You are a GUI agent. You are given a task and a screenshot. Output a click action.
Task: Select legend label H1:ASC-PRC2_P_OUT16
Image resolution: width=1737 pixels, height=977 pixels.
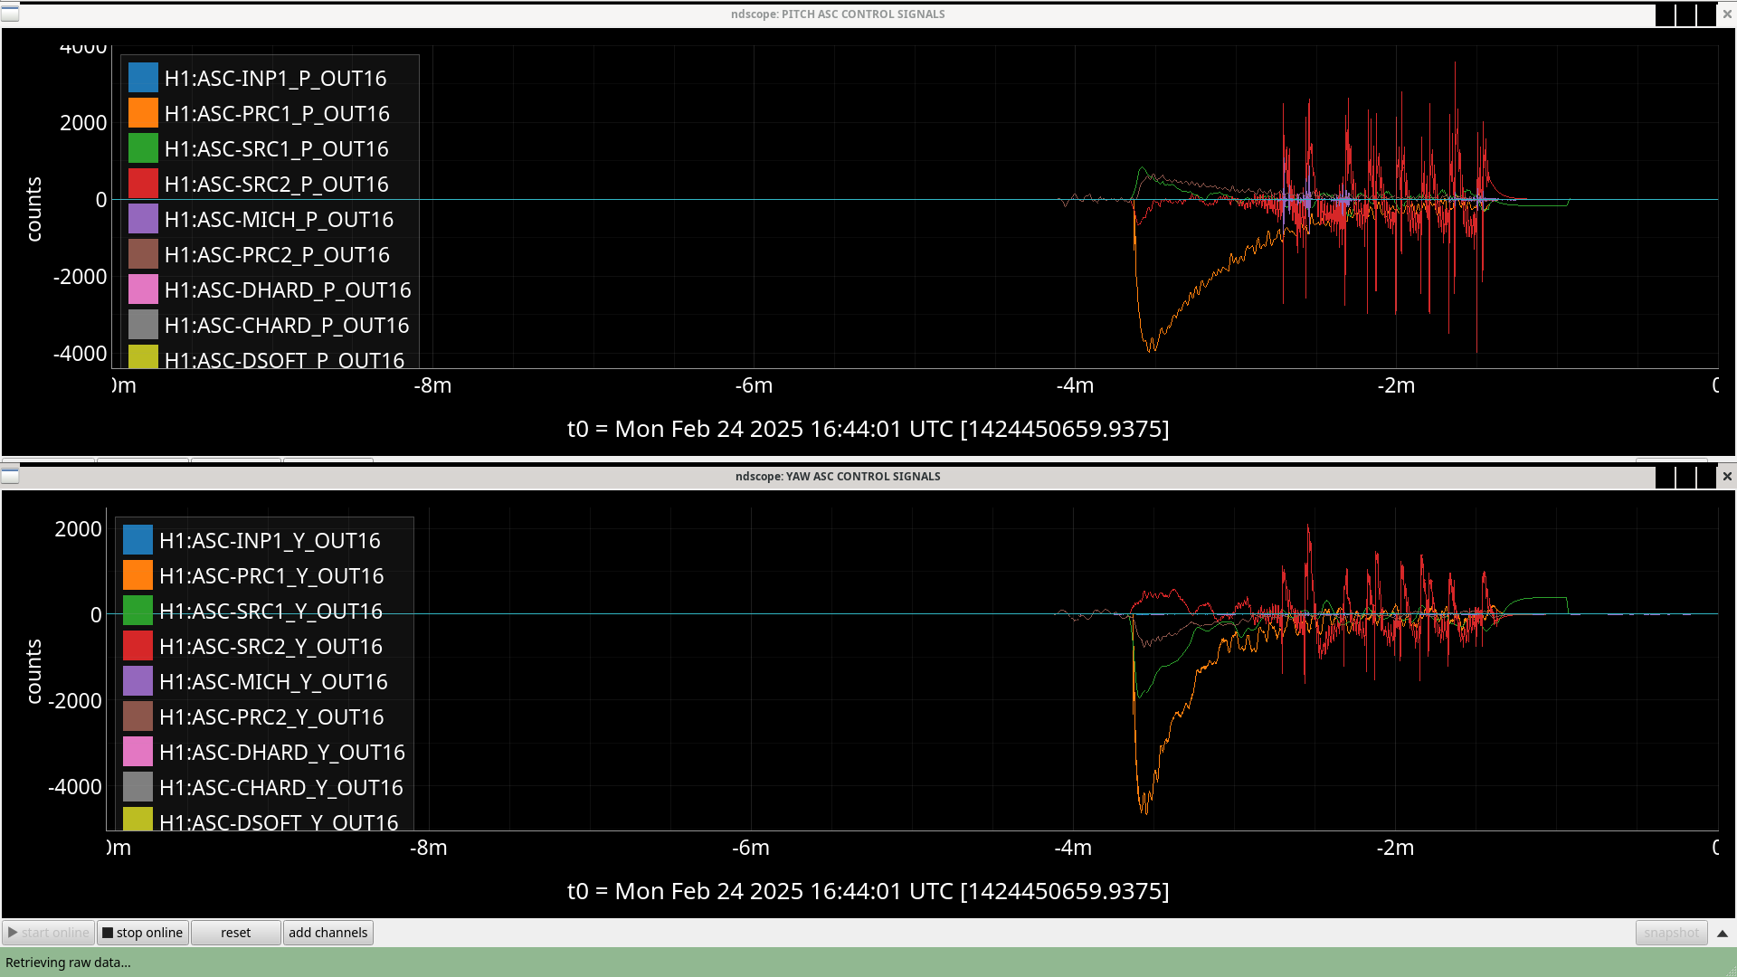tap(277, 255)
